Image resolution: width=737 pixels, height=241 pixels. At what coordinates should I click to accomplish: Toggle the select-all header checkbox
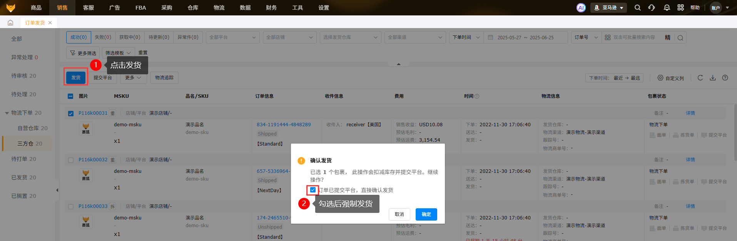pos(70,96)
